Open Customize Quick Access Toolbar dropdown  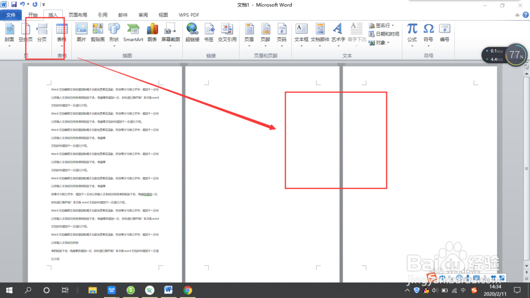43,4
